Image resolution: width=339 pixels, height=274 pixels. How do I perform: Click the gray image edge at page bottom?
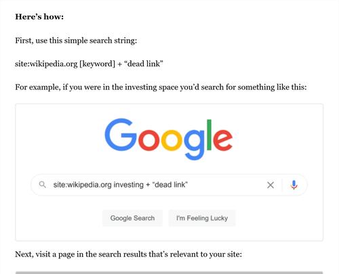click(x=169, y=273)
